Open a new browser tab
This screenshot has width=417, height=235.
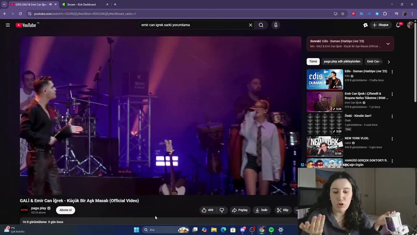(x=115, y=5)
